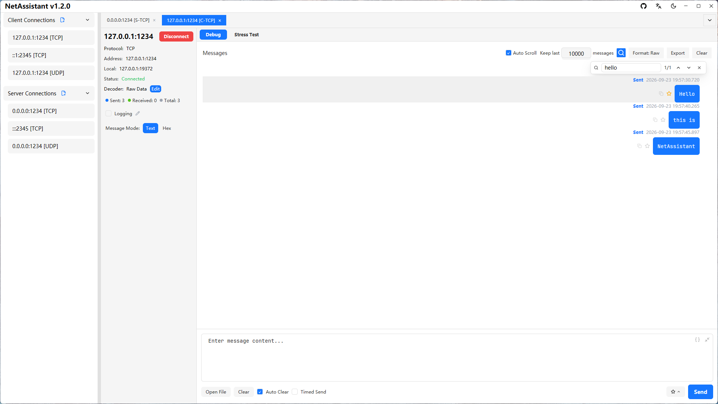Image resolution: width=718 pixels, height=404 pixels.
Task: Edit the logging settings pencil icon
Action: pyautogui.click(x=138, y=113)
